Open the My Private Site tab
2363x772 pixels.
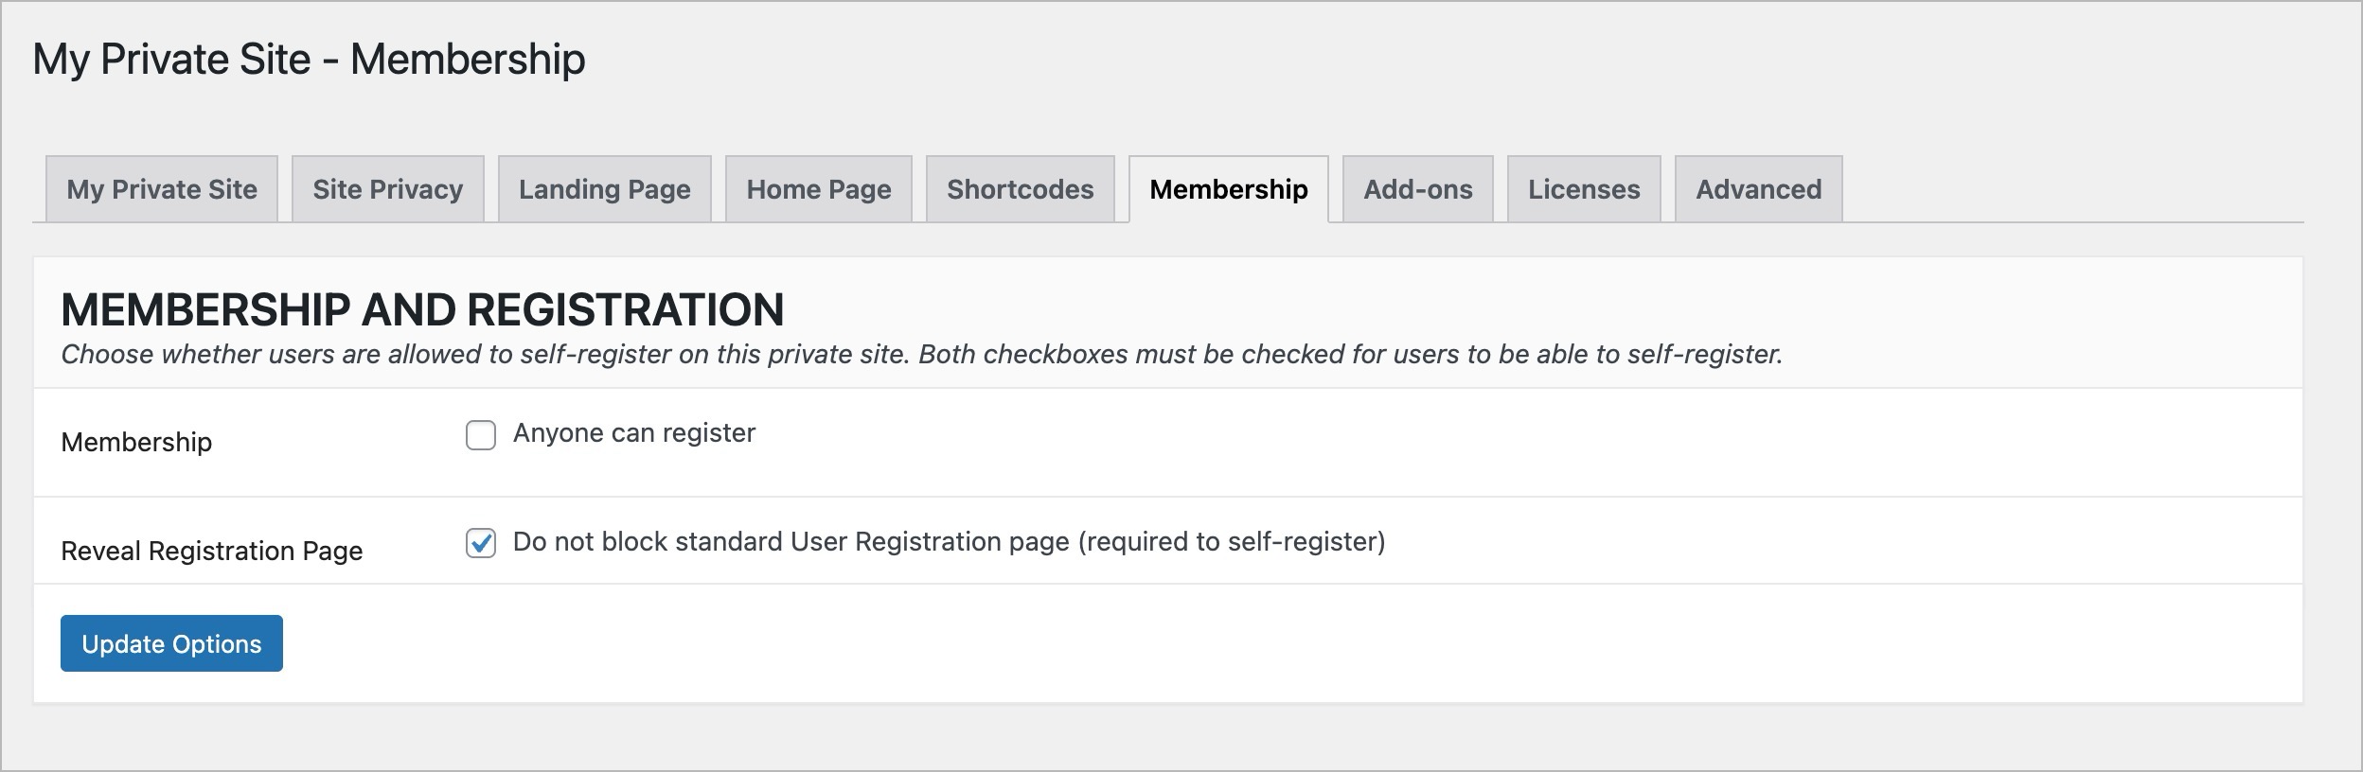tap(162, 189)
